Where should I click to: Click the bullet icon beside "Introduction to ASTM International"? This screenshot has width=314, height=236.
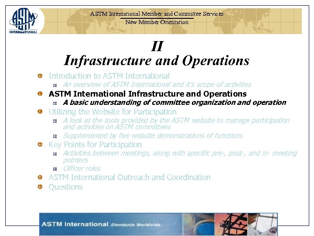[x=40, y=76]
